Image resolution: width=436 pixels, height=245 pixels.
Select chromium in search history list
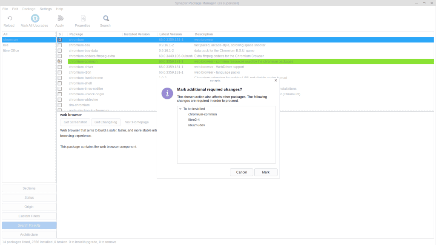point(29,40)
